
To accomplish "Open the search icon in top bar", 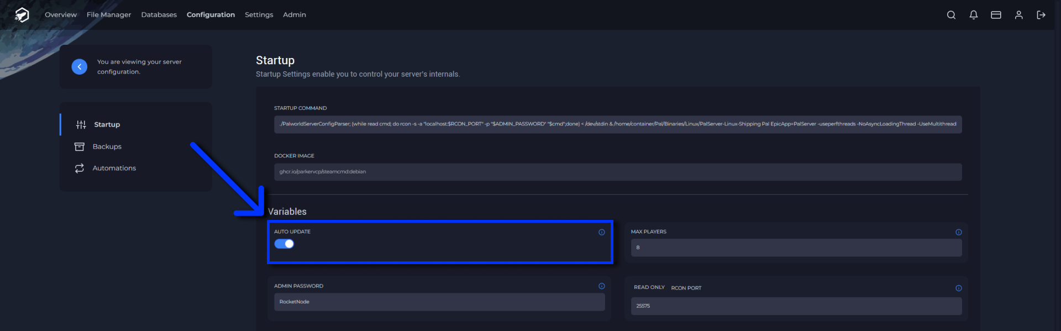I will (951, 15).
